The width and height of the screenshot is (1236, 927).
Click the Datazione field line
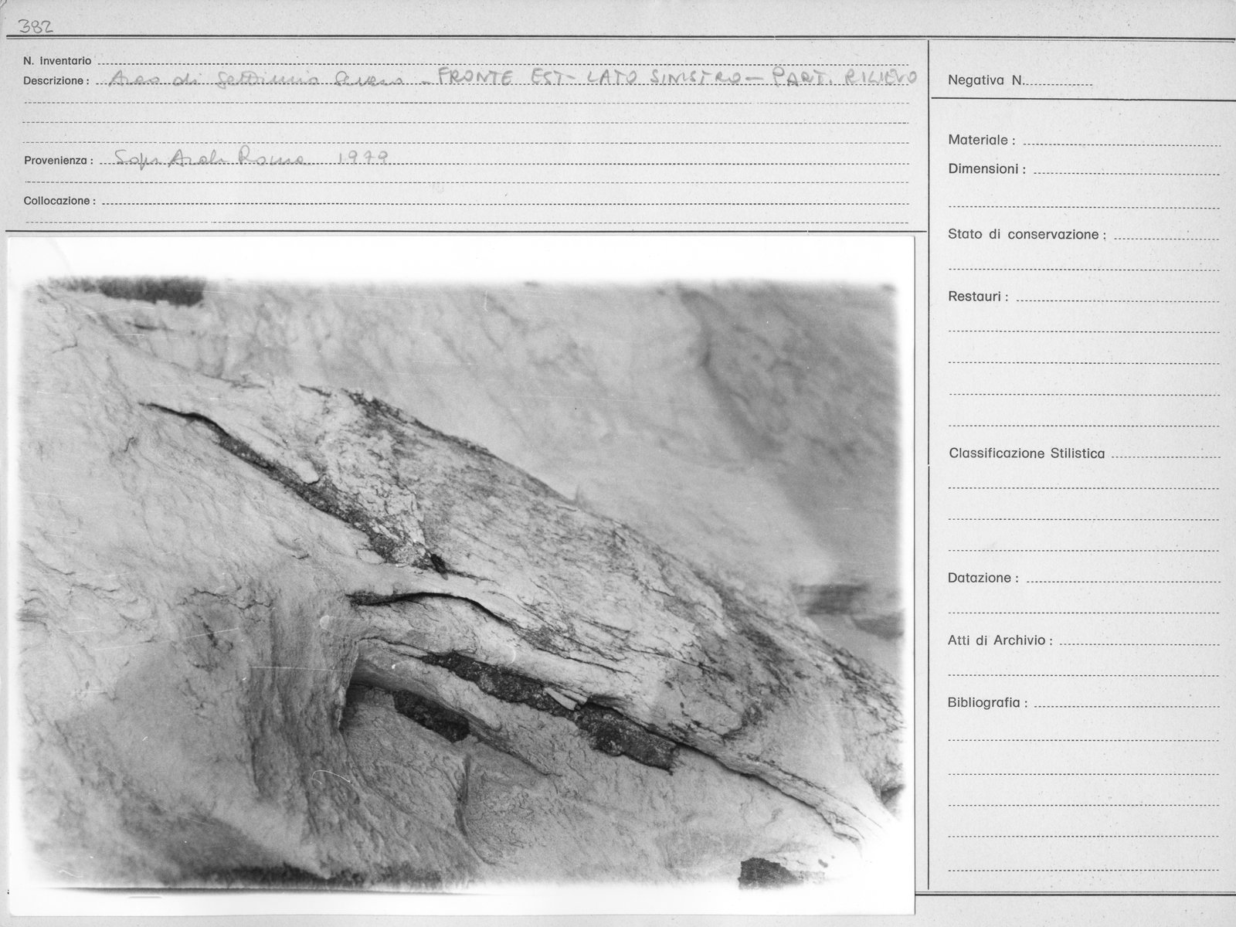click(1121, 578)
